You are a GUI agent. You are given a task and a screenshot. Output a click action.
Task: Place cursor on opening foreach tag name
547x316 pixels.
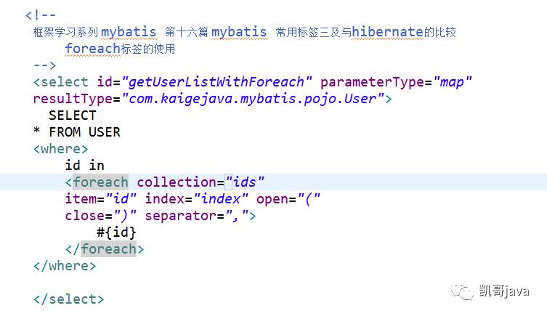pos(100,182)
